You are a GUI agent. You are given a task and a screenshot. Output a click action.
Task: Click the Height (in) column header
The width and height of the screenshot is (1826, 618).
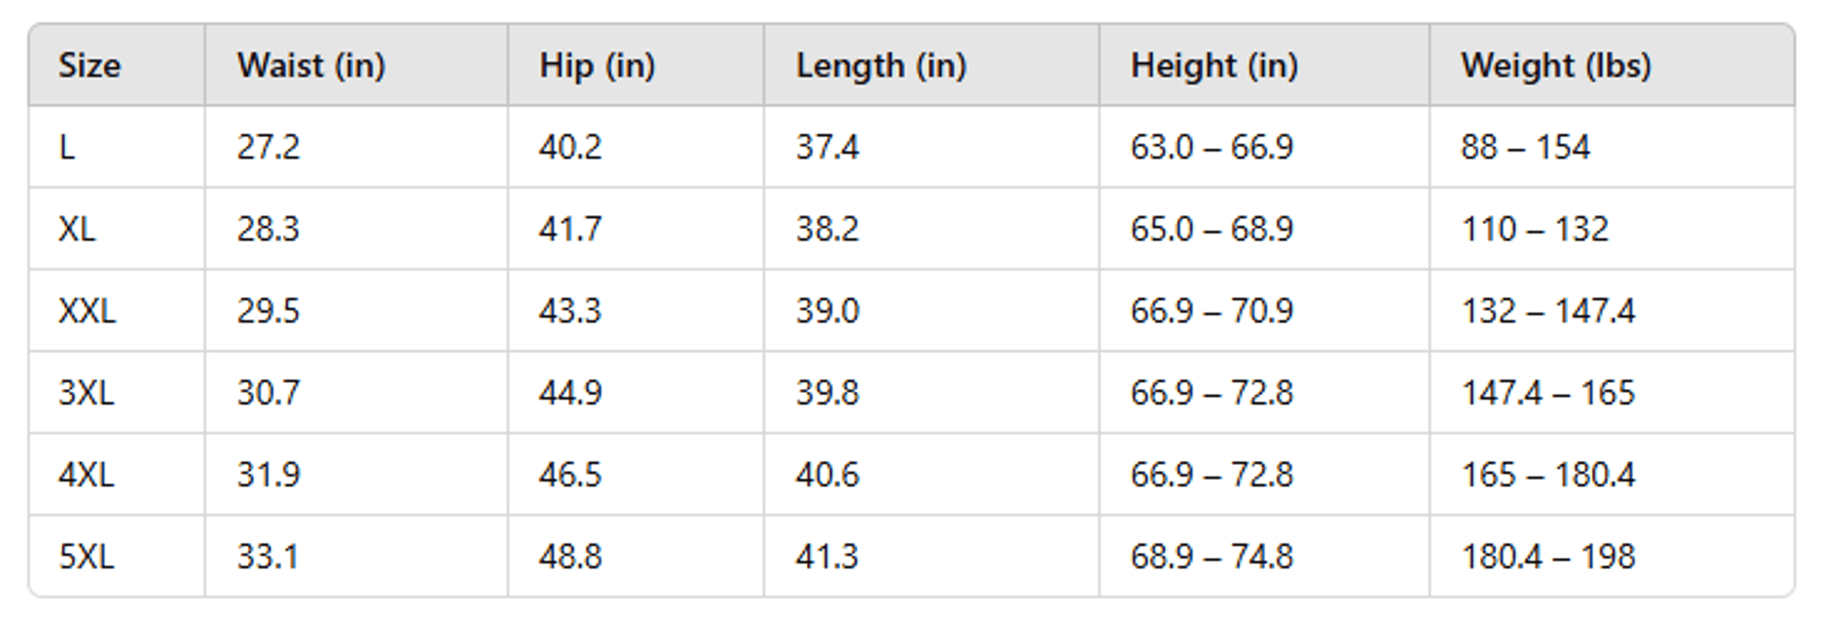(1264, 65)
